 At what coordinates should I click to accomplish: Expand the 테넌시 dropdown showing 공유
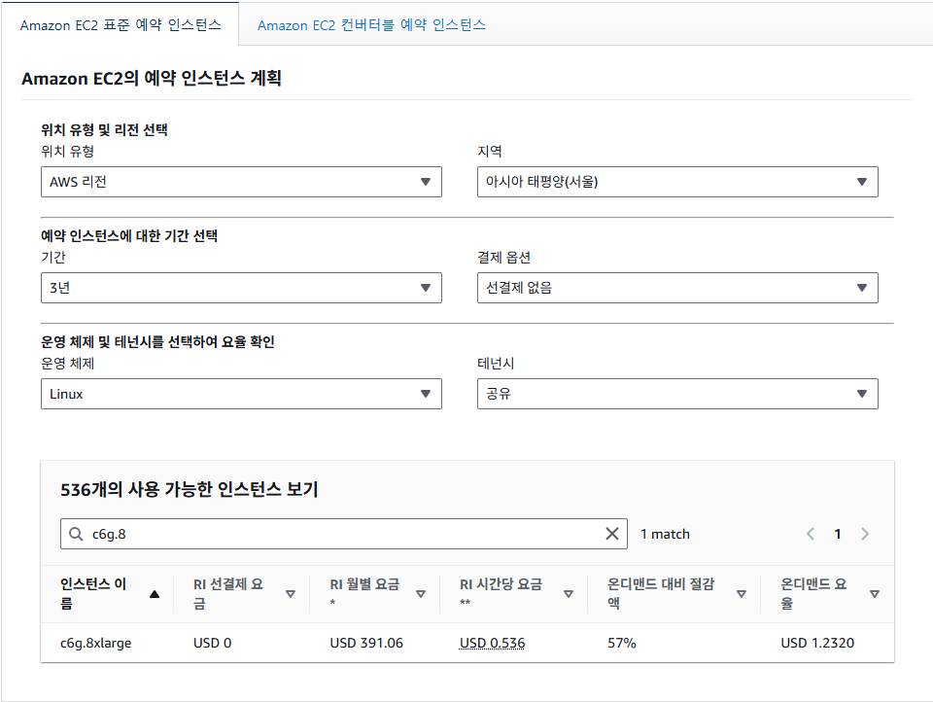coord(677,394)
